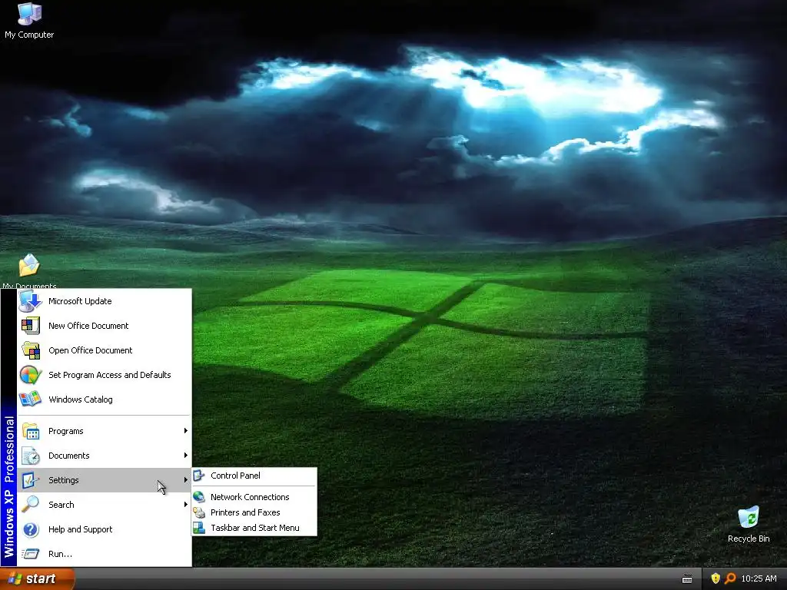Viewport: 787px width, 590px height.
Task: Click the 10:25 AM taskbar clock
Action: [759, 578]
